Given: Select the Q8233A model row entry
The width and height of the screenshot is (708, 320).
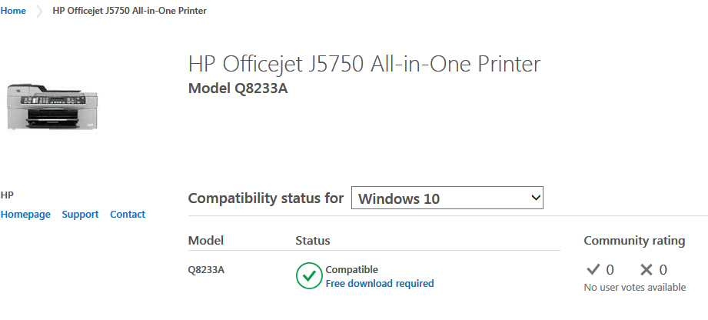Looking at the screenshot, I should point(206,270).
